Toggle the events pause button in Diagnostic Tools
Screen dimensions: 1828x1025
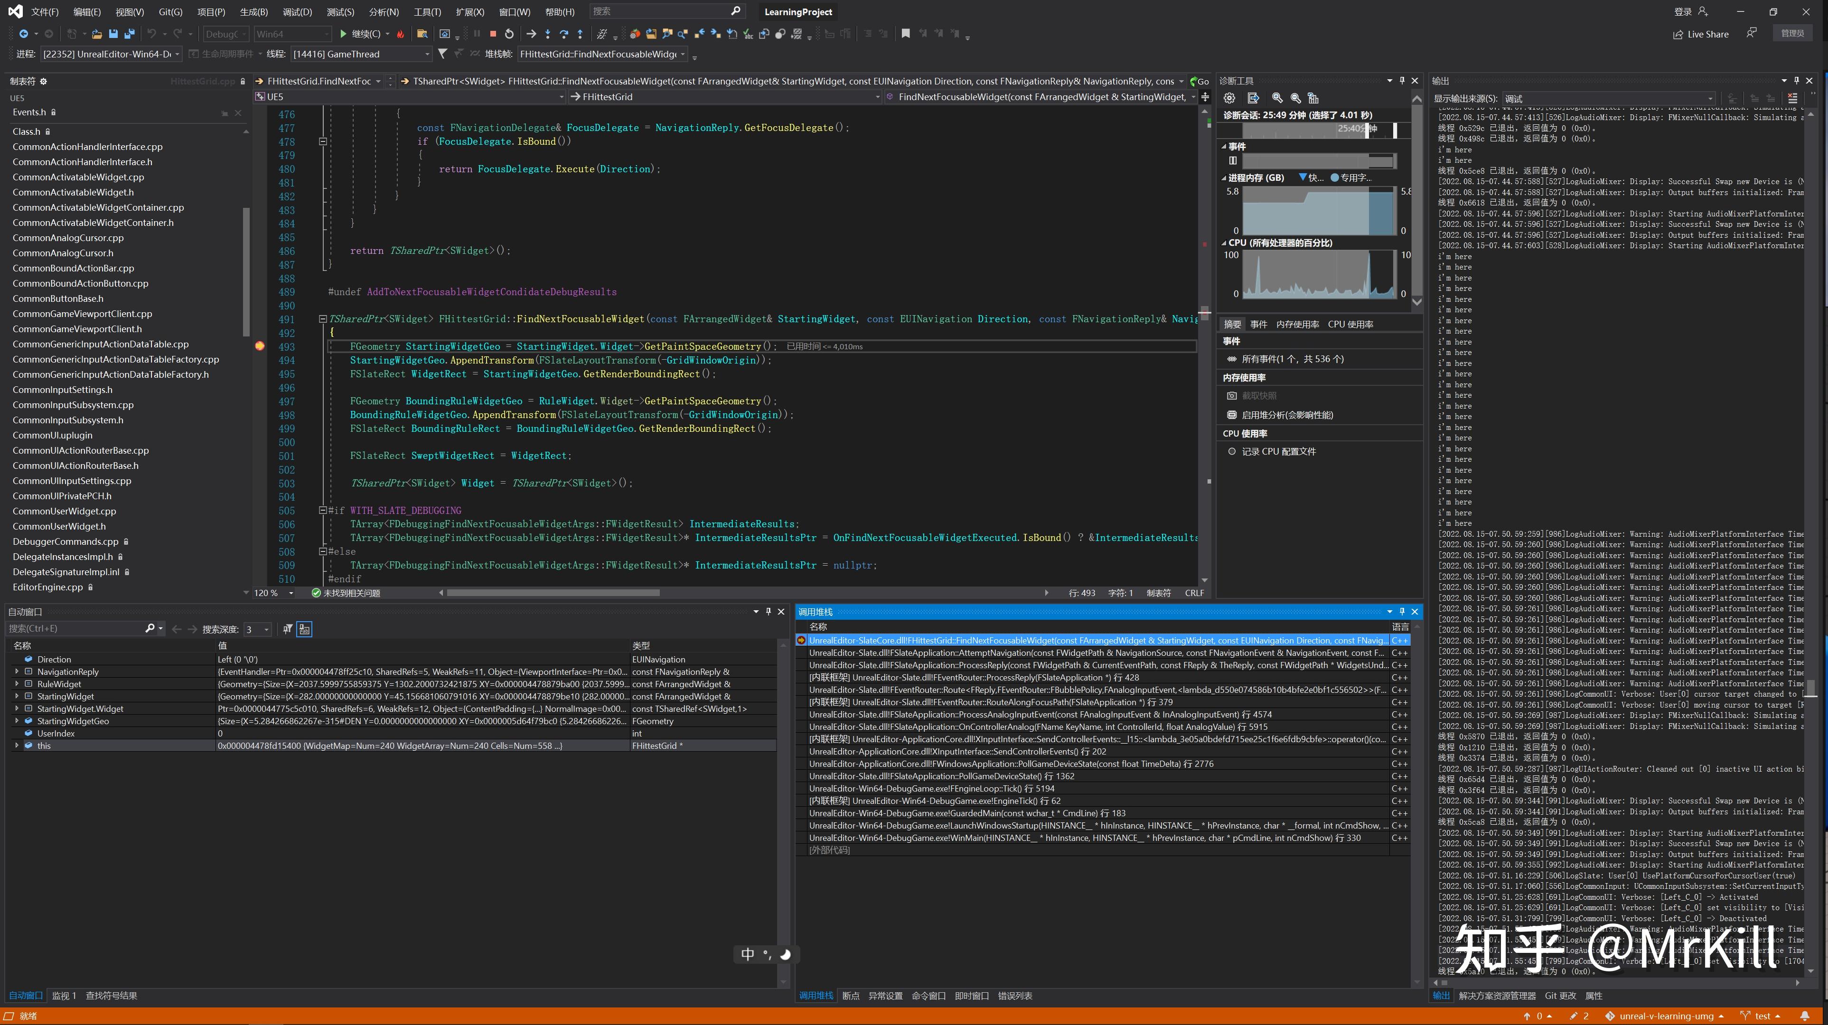[1233, 161]
